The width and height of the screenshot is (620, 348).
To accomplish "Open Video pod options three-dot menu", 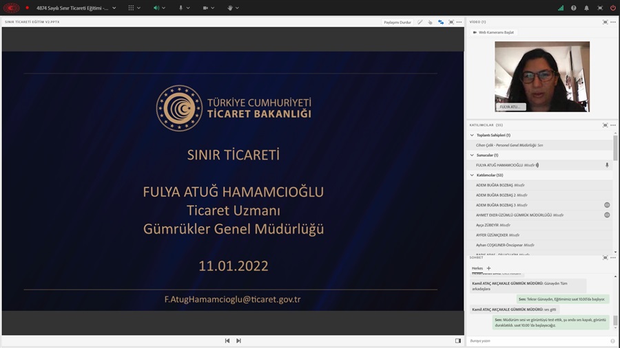I will [x=613, y=22].
